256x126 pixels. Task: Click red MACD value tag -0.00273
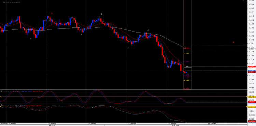point(252,121)
